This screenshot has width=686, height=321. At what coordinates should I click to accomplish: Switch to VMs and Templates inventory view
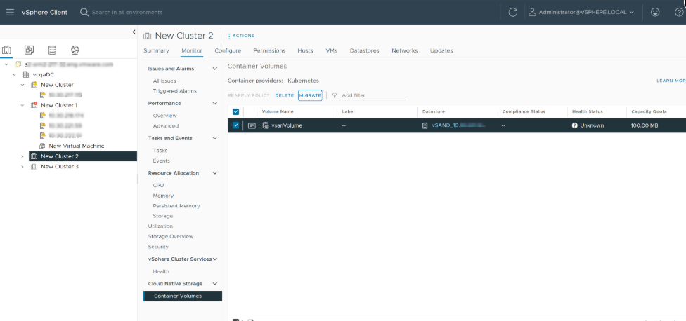click(29, 50)
